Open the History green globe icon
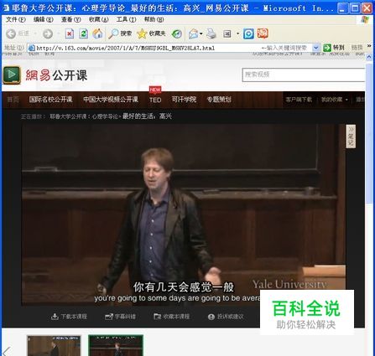375x356 pixels. pyautogui.click(x=176, y=34)
